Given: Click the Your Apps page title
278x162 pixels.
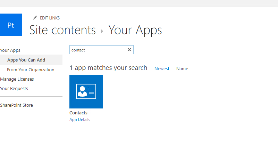Looking at the screenshot, I should coord(135,30).
